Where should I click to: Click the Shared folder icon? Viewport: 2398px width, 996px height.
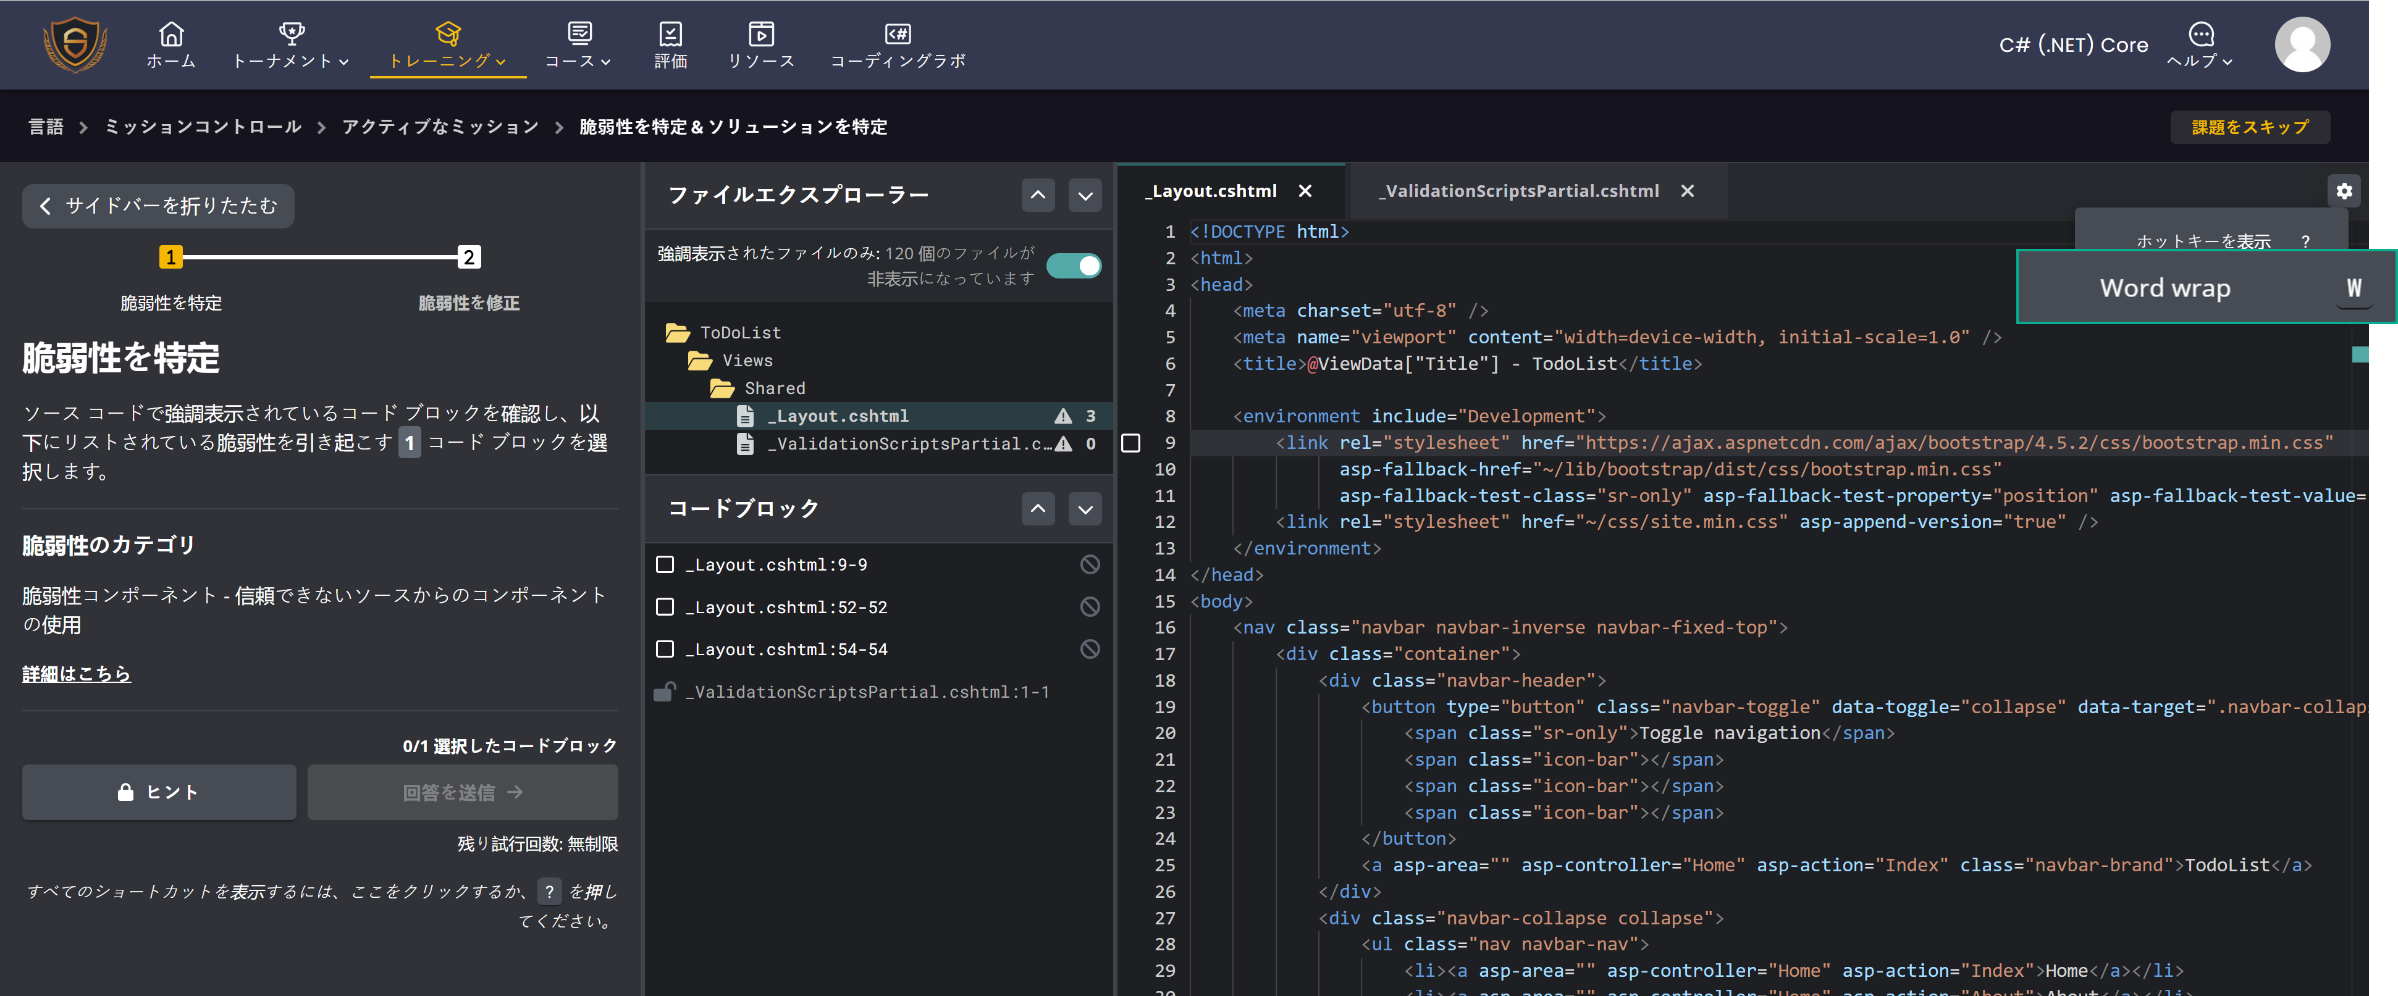click(722, 388)
